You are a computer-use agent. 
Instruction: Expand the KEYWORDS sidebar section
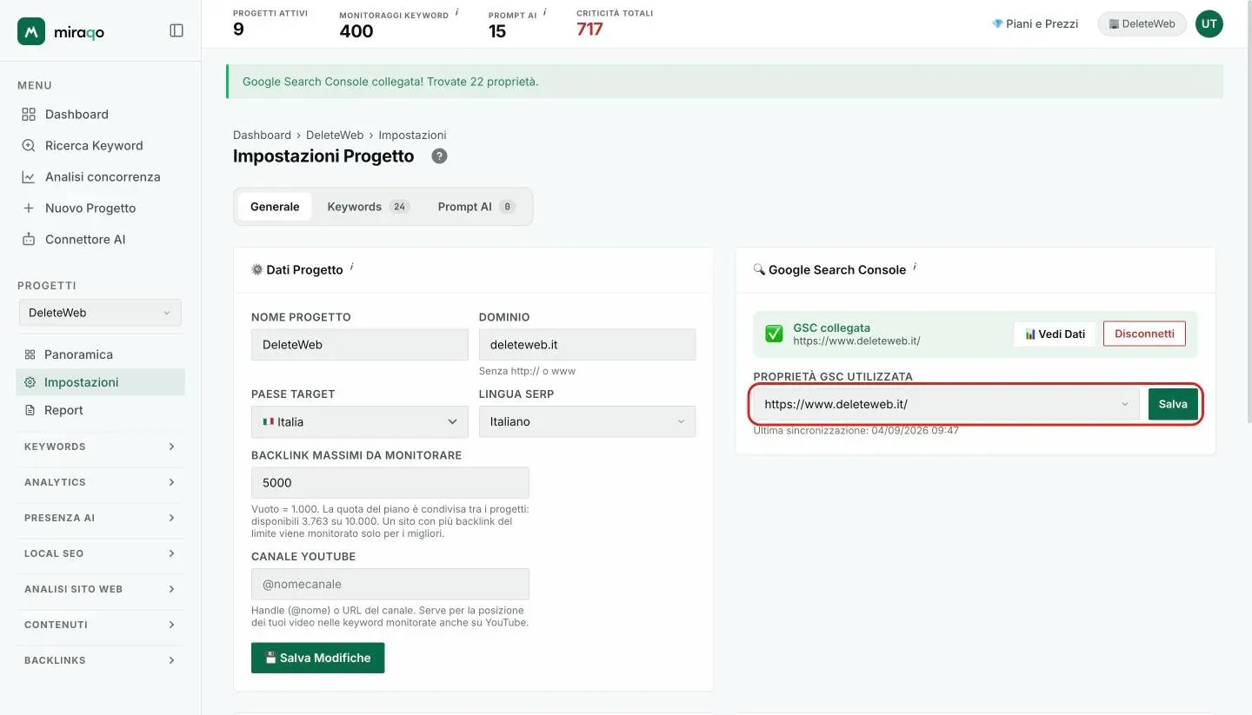pyautogui.click(x=100, y=447)
